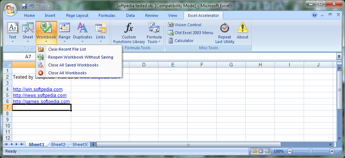This screenshot has width=345, height=158.
Task: Open the Duplicates tool icon
Action: [x=83, y=28]
